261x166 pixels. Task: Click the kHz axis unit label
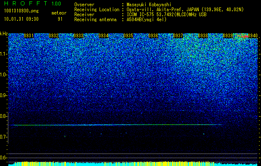coord(4,34)
